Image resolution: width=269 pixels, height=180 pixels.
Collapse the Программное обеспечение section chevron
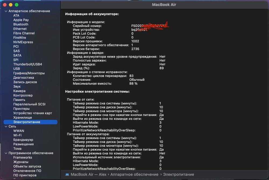pos(6,153)
